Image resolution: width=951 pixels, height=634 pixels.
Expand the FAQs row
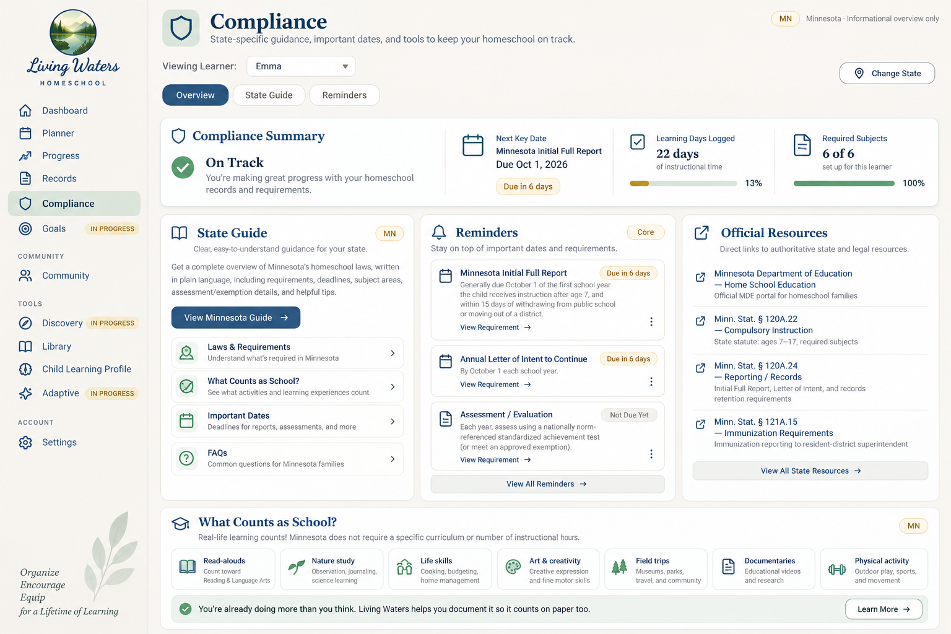coord(287,459)
